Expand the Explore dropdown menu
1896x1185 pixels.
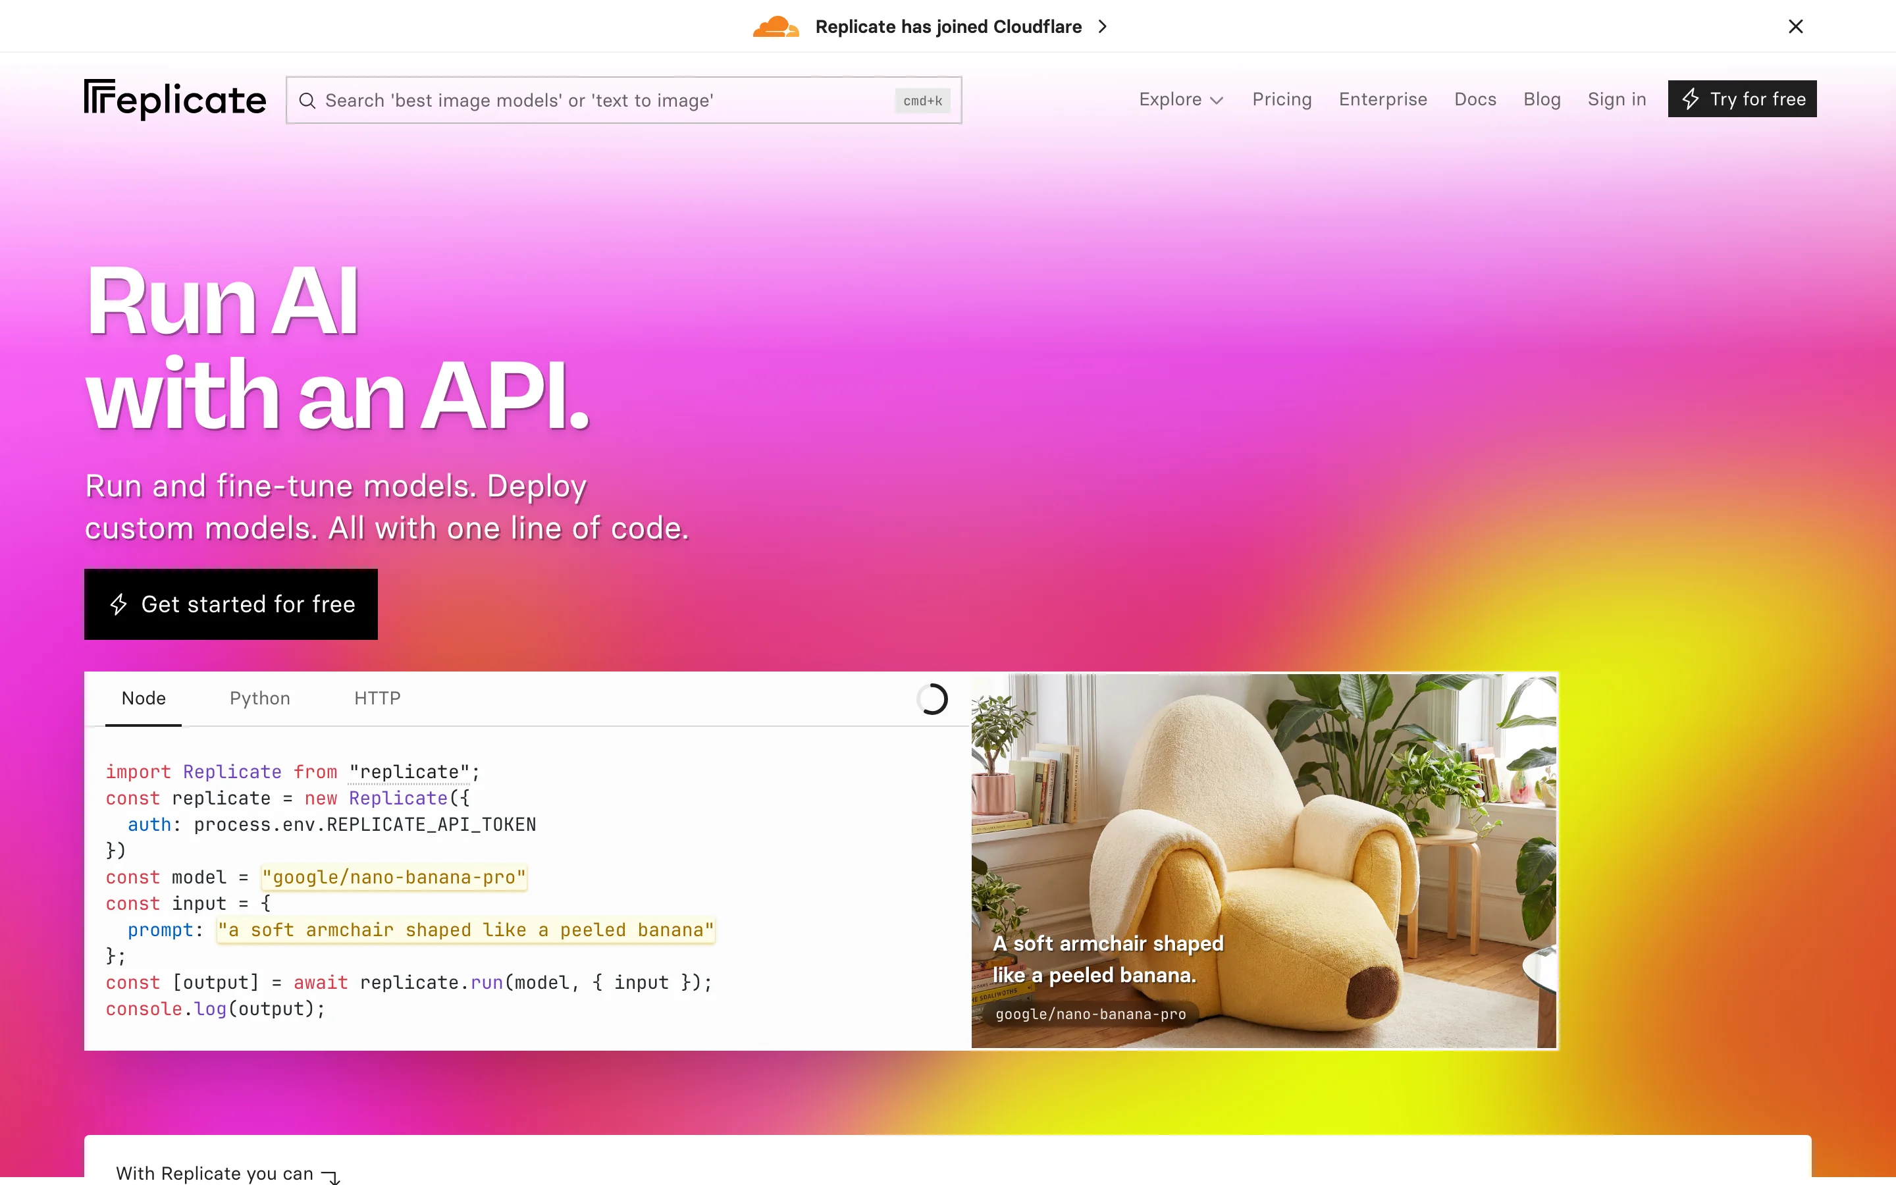pyautogui.click(x=1180, y=99)
